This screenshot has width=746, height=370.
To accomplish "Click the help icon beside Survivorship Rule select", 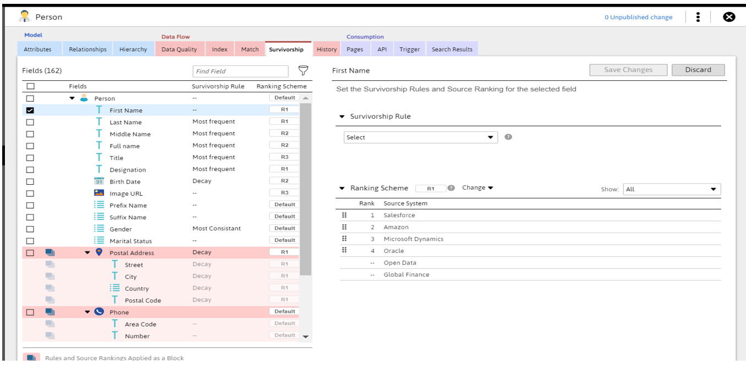I will coord(508,137).
